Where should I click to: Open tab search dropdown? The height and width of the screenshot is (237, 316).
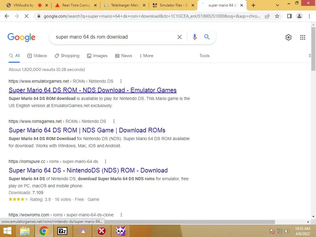point(277,6)
